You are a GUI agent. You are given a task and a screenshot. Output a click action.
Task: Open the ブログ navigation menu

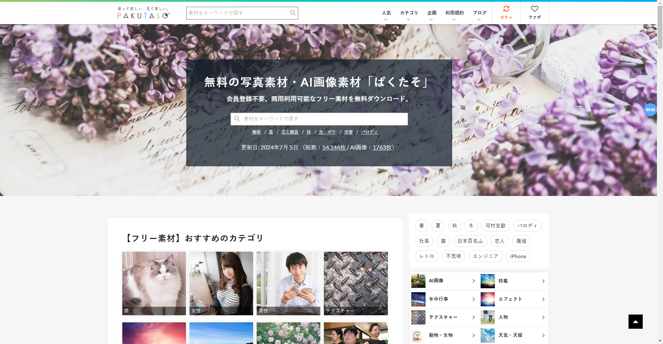click(x=480, y=13)
